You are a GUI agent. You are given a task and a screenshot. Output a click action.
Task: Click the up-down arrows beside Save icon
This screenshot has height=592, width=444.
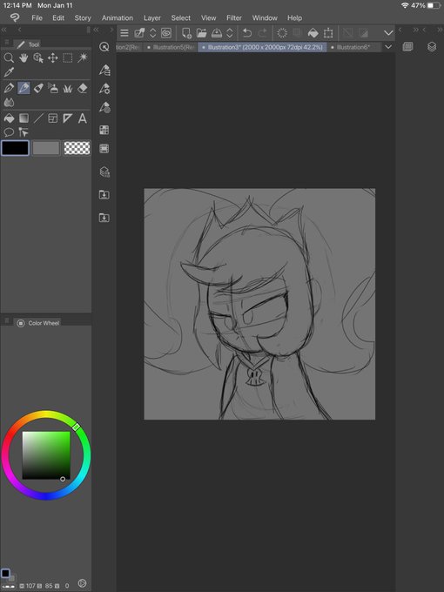(230, 33)
